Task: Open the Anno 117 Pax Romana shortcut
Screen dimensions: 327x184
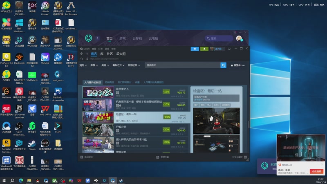Action: tap(71, 8)
